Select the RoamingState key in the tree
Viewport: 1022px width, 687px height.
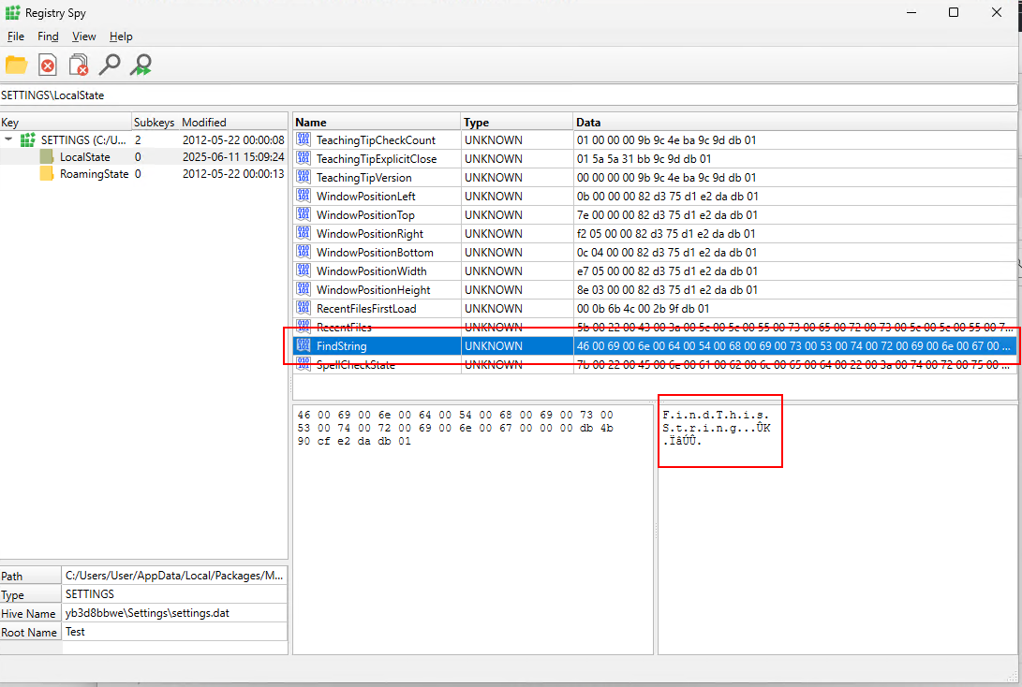[94, 174]
